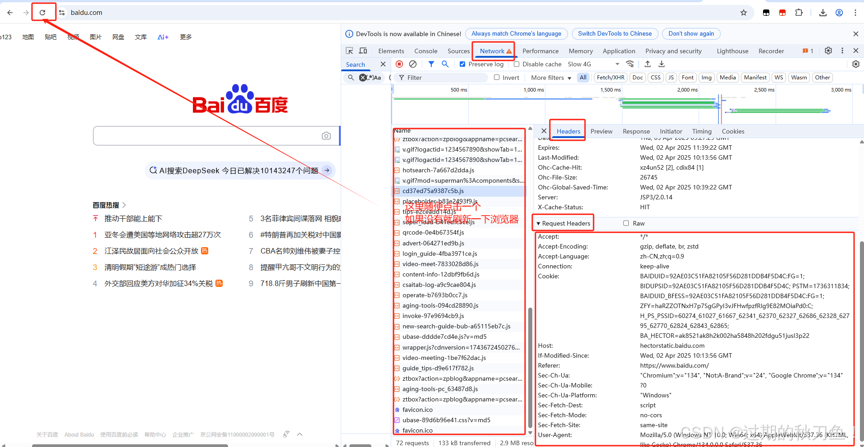This screenshot has height=447, width=864.
Task: Open DevTools settings gear icon
Action: pyautogui.click(x=828, y=51)
